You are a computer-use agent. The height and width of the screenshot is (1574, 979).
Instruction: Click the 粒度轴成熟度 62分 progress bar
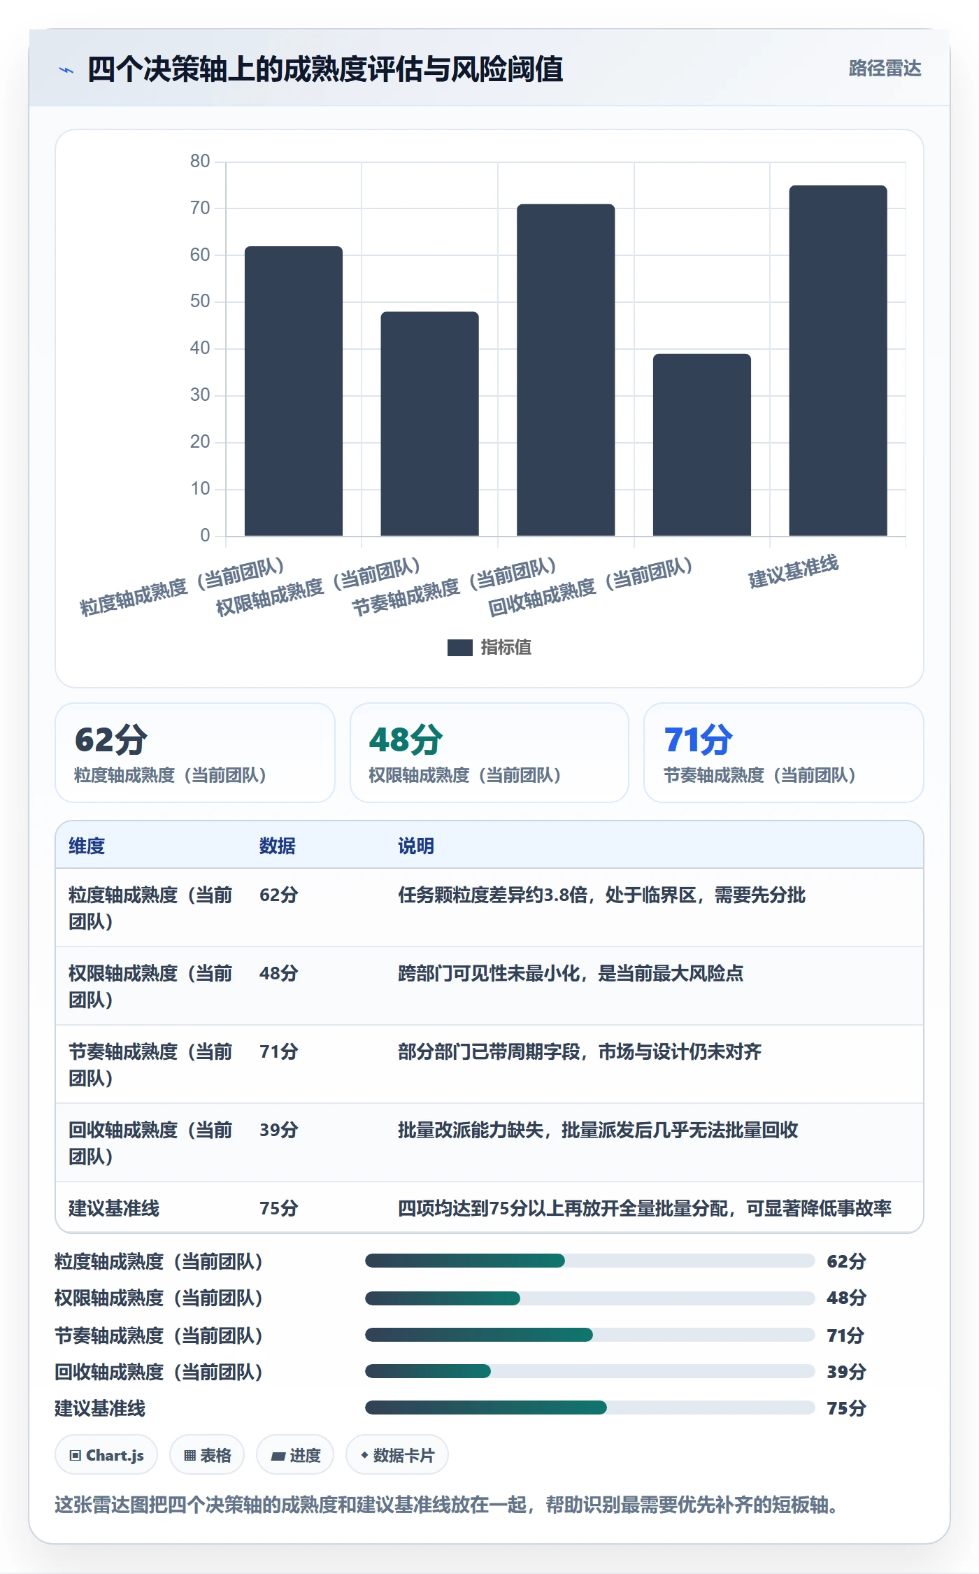(x=589, y=1261)
